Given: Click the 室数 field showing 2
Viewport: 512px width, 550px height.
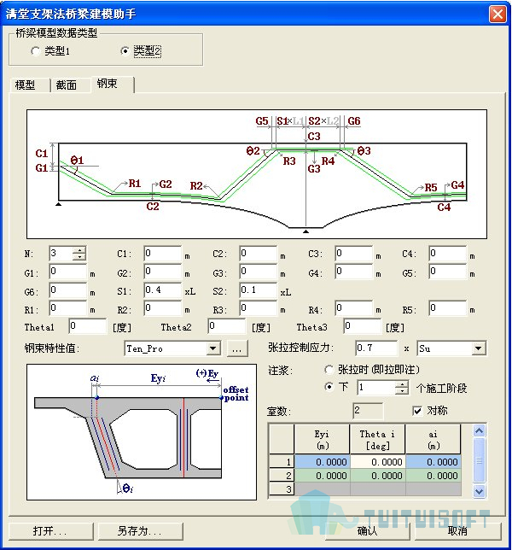Looking at the screenshot, I should 368,411.
